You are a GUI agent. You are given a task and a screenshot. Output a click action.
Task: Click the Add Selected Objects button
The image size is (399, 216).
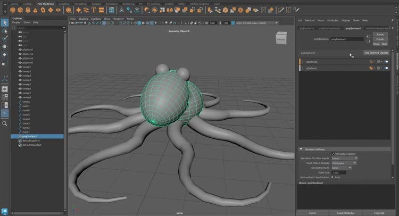pyautogui.click(x=376, y=53)
